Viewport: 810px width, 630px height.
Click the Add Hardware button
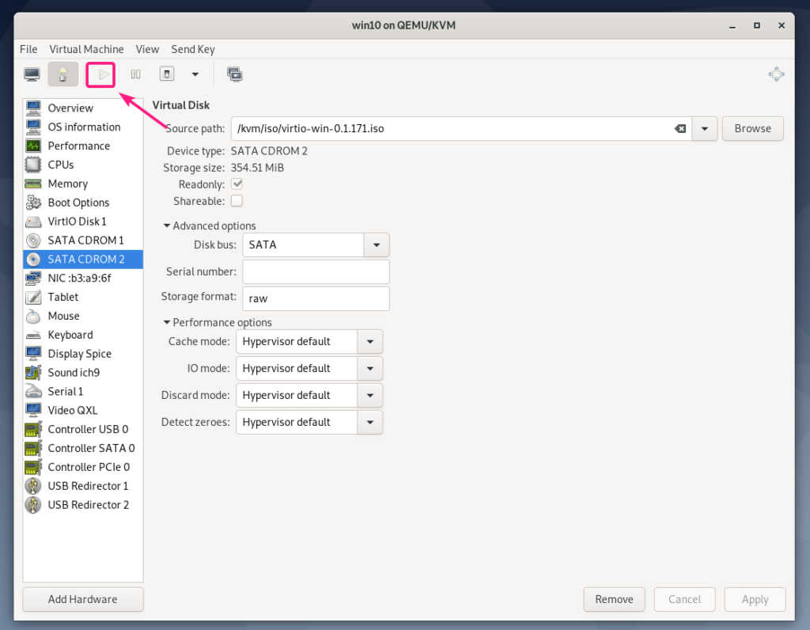pos(82,599)
